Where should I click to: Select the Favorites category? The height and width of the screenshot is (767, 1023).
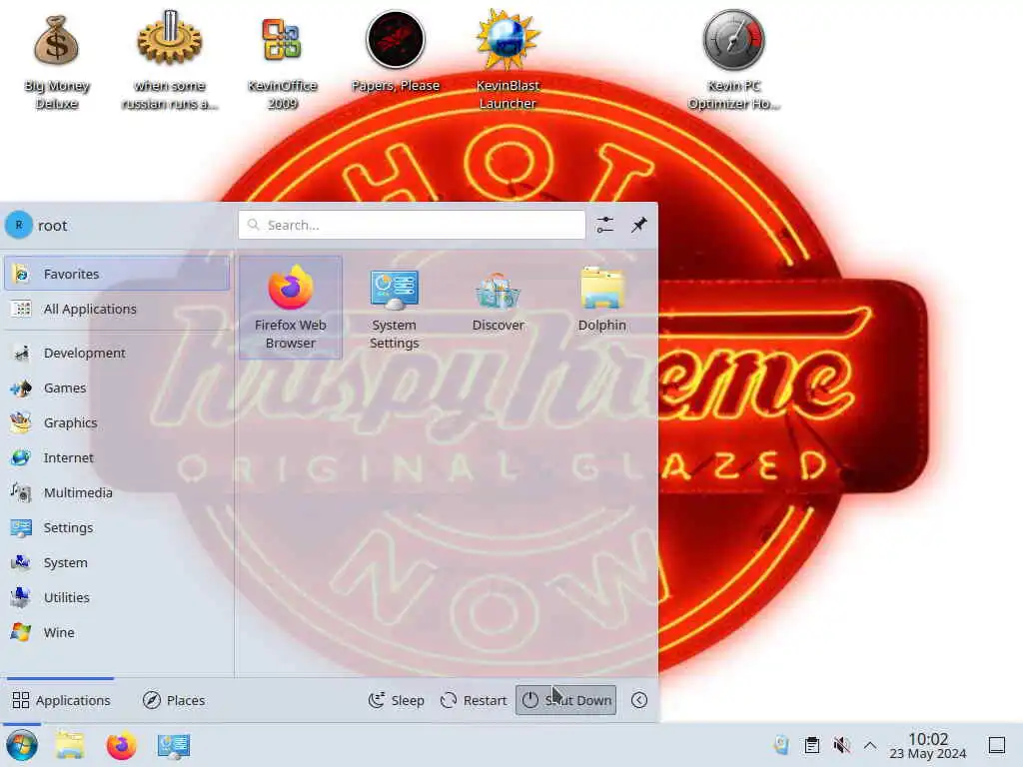click(117, 274)
